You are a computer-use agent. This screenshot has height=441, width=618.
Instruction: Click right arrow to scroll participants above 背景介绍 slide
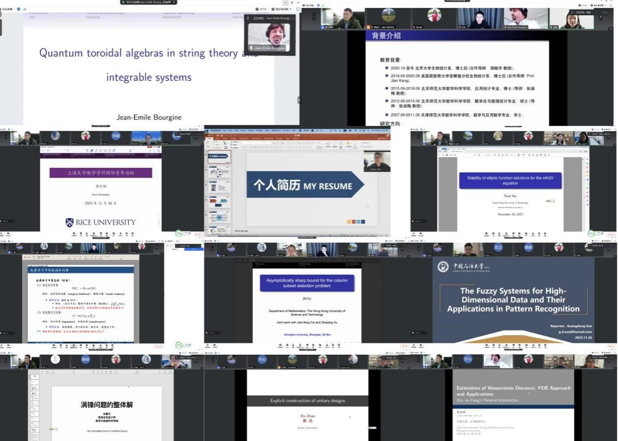point(600,17)
